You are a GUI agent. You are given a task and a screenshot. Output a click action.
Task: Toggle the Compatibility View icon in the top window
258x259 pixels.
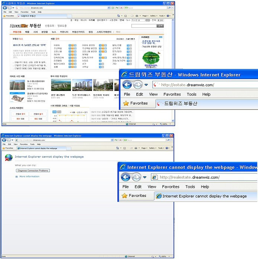click(113, 8)
